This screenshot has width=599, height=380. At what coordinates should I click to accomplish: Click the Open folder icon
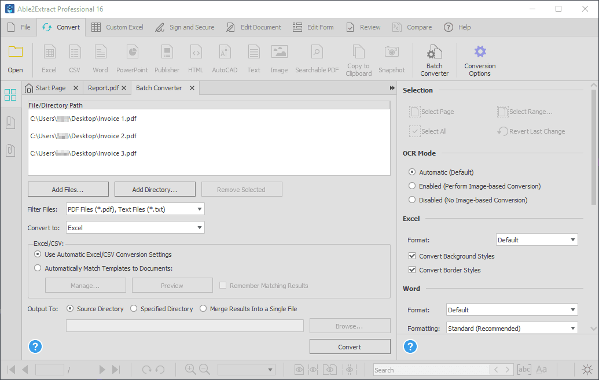point(15,51)
